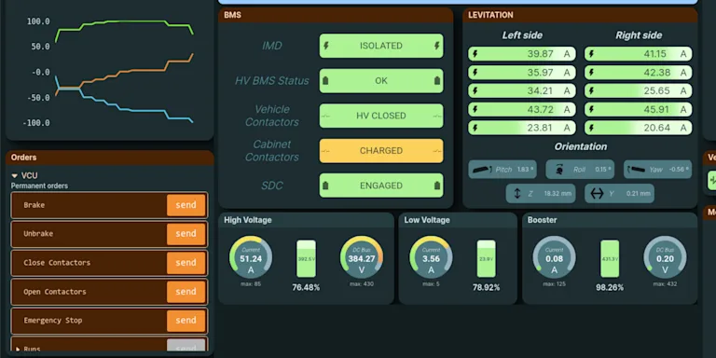The image size is (716, 358).
Task: Click the Low Voltage Current gauge
Action: (431, 257)
